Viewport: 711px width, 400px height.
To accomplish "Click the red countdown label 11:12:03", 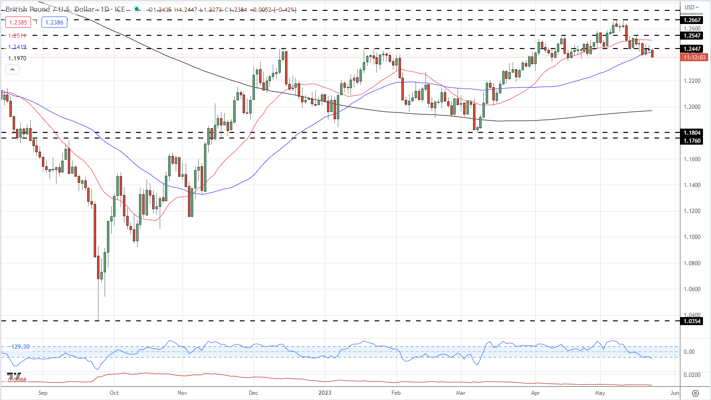I will click(695, 57).
